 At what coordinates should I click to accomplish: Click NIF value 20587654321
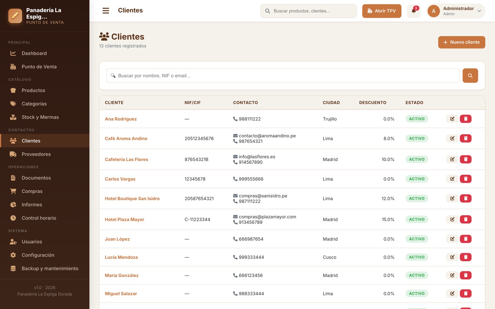click(199, 198)
